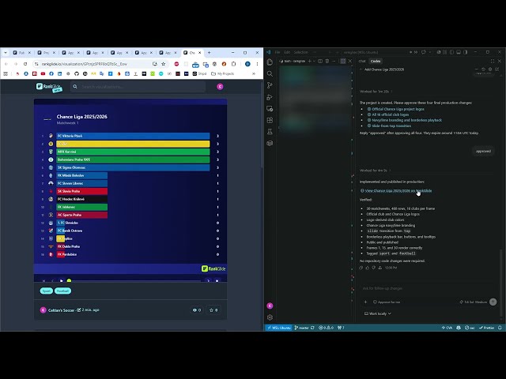Image resolution: width=506 pixels, height=379 pixels.
Task: Skip to the last frame of the visualization
Action: pyautogui.click(x=217, y=281)
